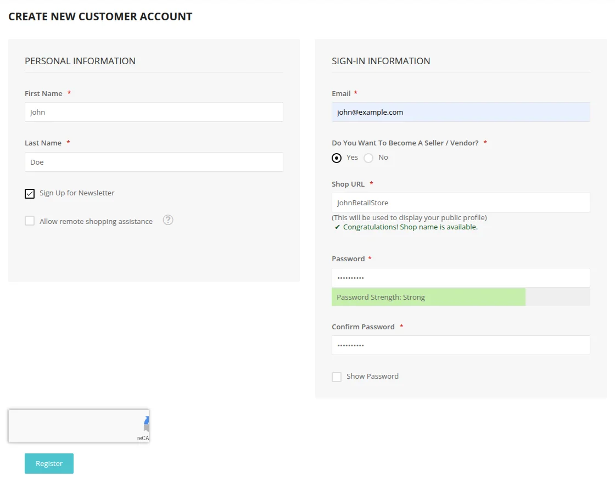
Task: Click inside the Shop URL field
Action: [x=461, y=202]
